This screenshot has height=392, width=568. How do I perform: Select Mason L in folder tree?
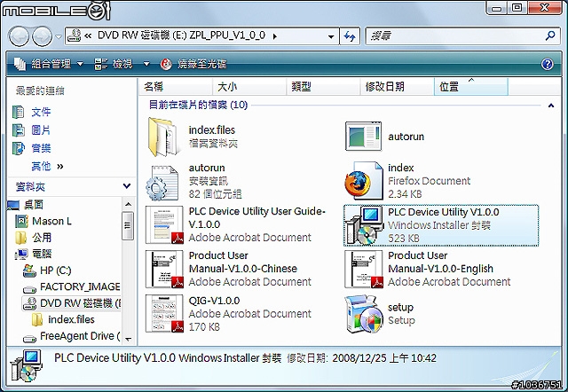click(x=51, y=221)
